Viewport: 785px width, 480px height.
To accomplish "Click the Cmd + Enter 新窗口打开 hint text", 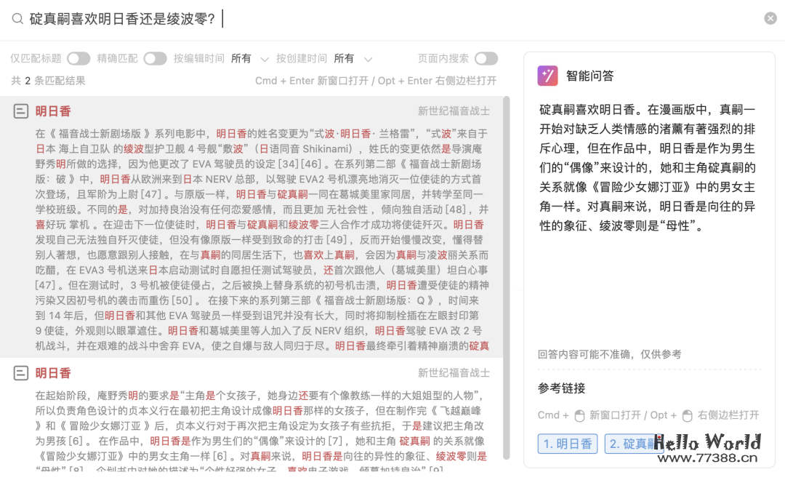I will 312,81.
